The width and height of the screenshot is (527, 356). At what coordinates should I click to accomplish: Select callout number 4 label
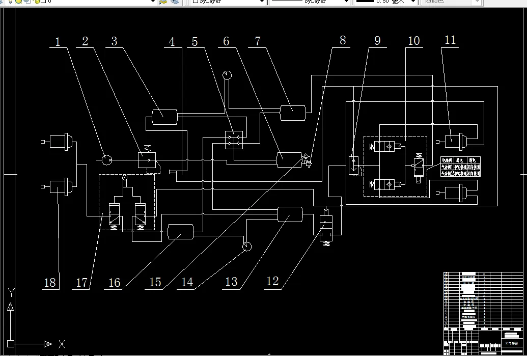click(172, 42)
